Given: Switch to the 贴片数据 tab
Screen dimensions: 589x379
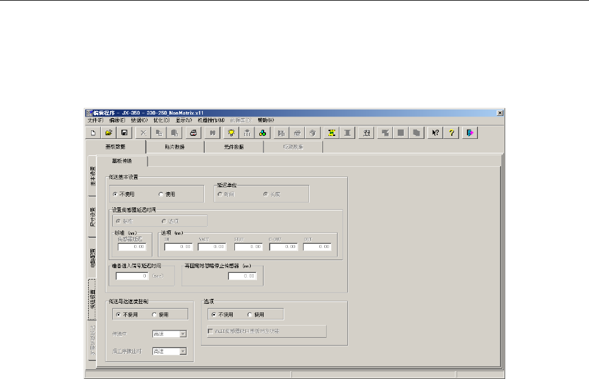Looking at the screenshot, I should 175,147.
